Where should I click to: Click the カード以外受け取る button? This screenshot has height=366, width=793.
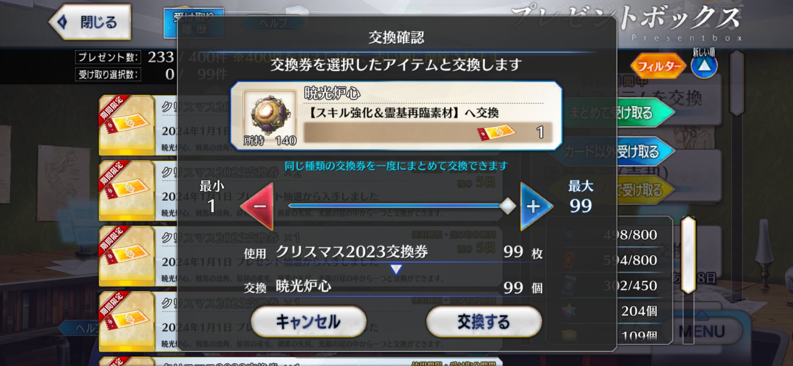(619, 151)
